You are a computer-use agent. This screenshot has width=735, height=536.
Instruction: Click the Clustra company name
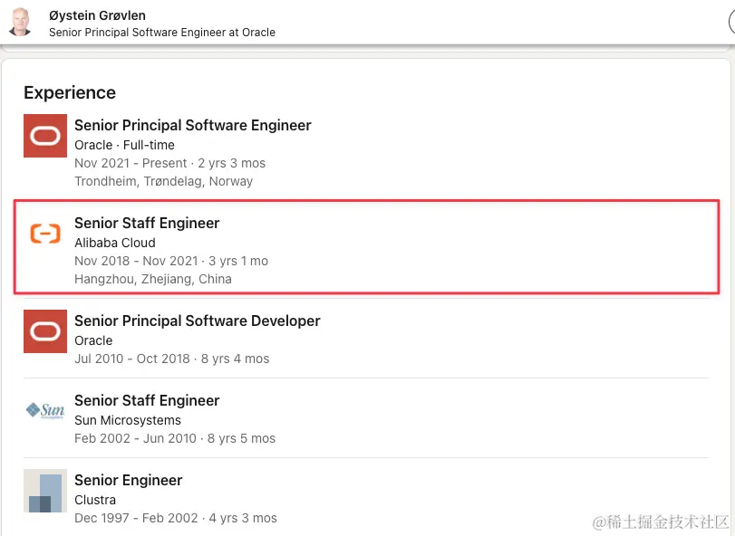94,500
